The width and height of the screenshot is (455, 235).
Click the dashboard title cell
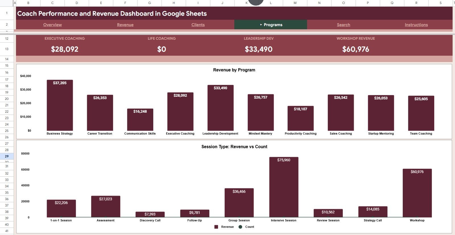[234, 13]
